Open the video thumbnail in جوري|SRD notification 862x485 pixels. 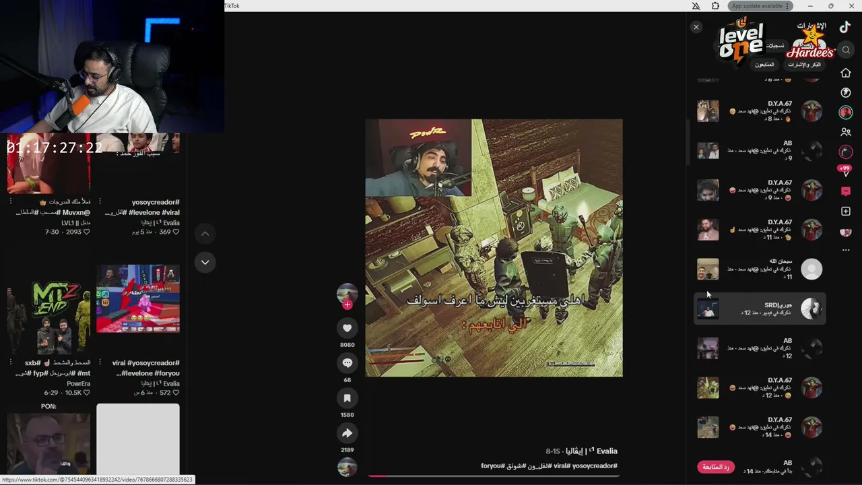click(x=708, y=309)
